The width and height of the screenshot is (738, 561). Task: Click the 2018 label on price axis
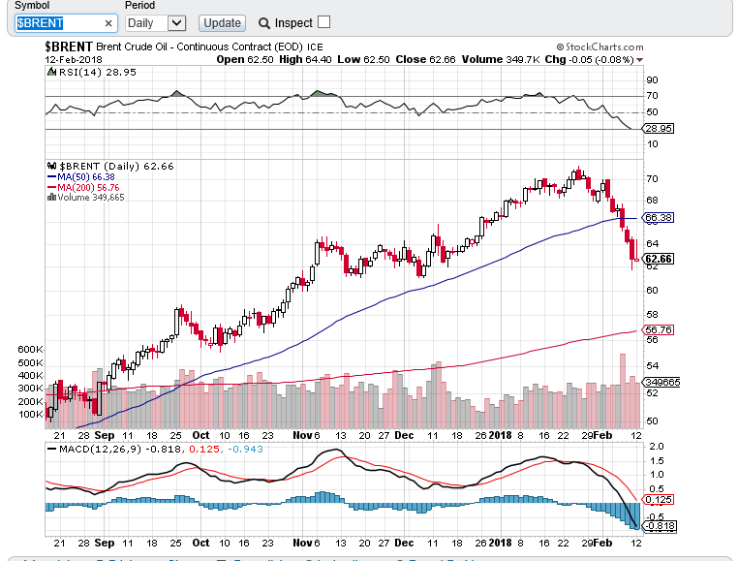[x=500, y=435]
